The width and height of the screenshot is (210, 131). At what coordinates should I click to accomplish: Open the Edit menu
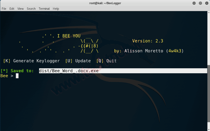pos(12,9)
